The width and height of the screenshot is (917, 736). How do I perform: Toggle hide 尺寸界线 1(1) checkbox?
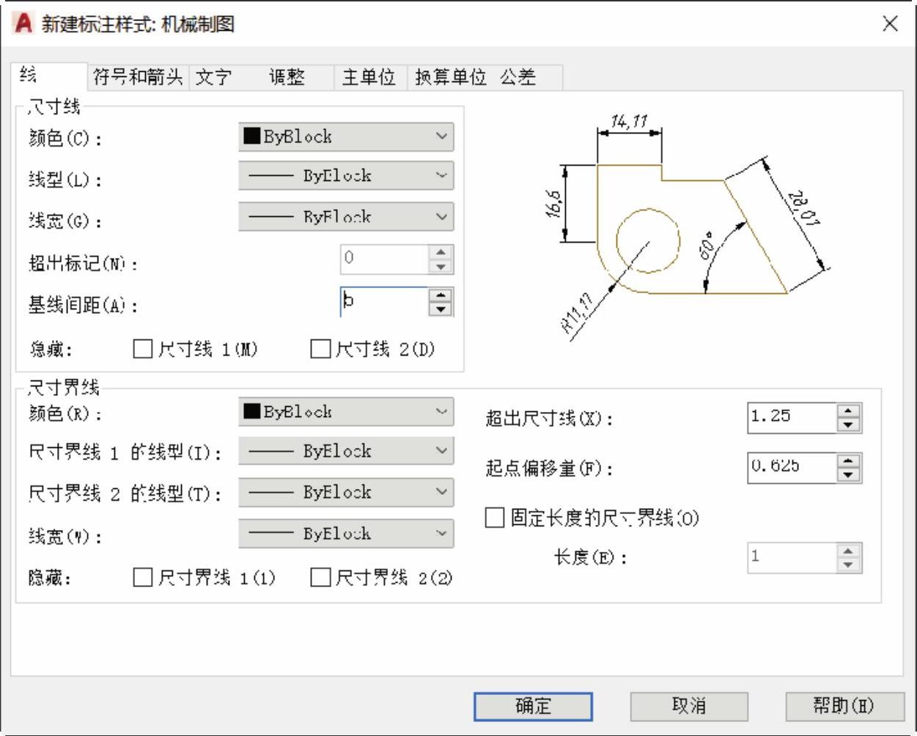coord(142,578)
